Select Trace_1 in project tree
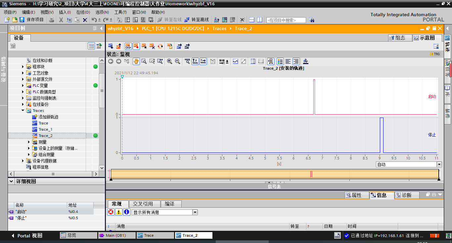The width and height of the screenshot is (452, 243). 45,129
